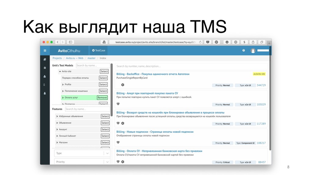This screenshot has width=312, height=175.
Task: Open the Новые подписки test case
Action: point(155,132)
